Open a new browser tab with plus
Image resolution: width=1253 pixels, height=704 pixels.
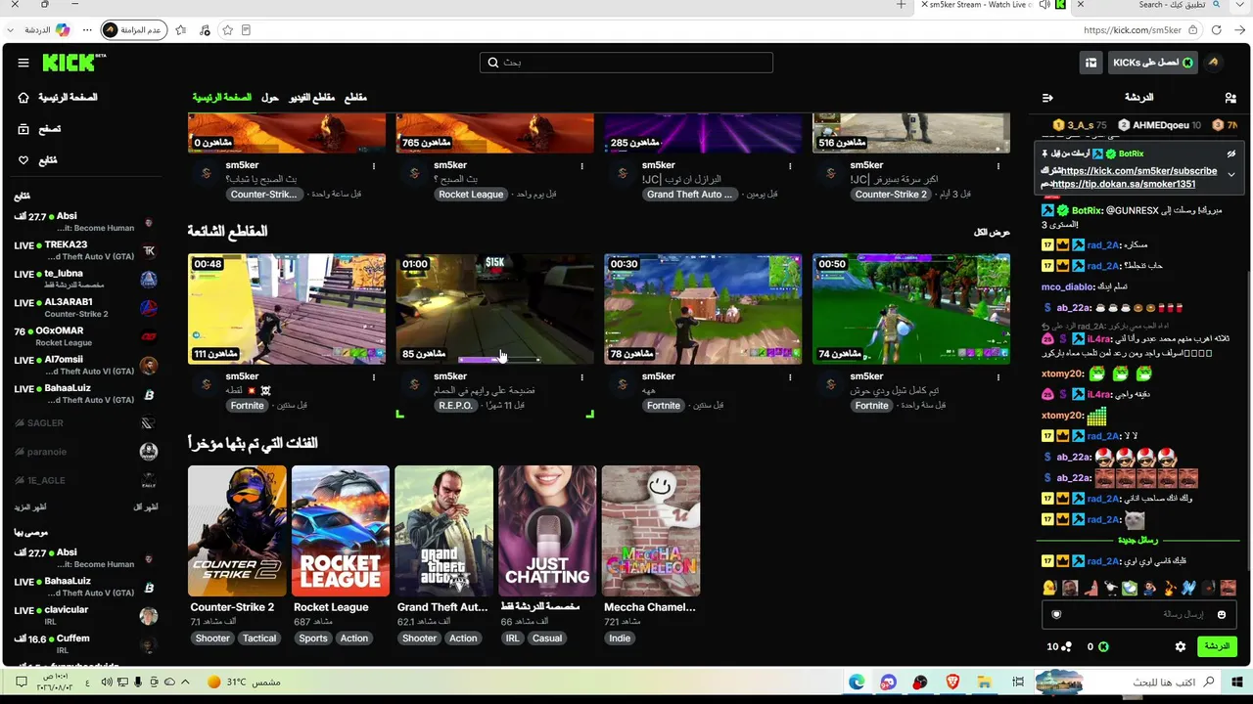[902, 5]
